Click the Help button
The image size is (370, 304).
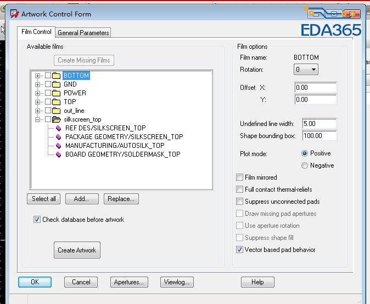click(x=257, y=282)
